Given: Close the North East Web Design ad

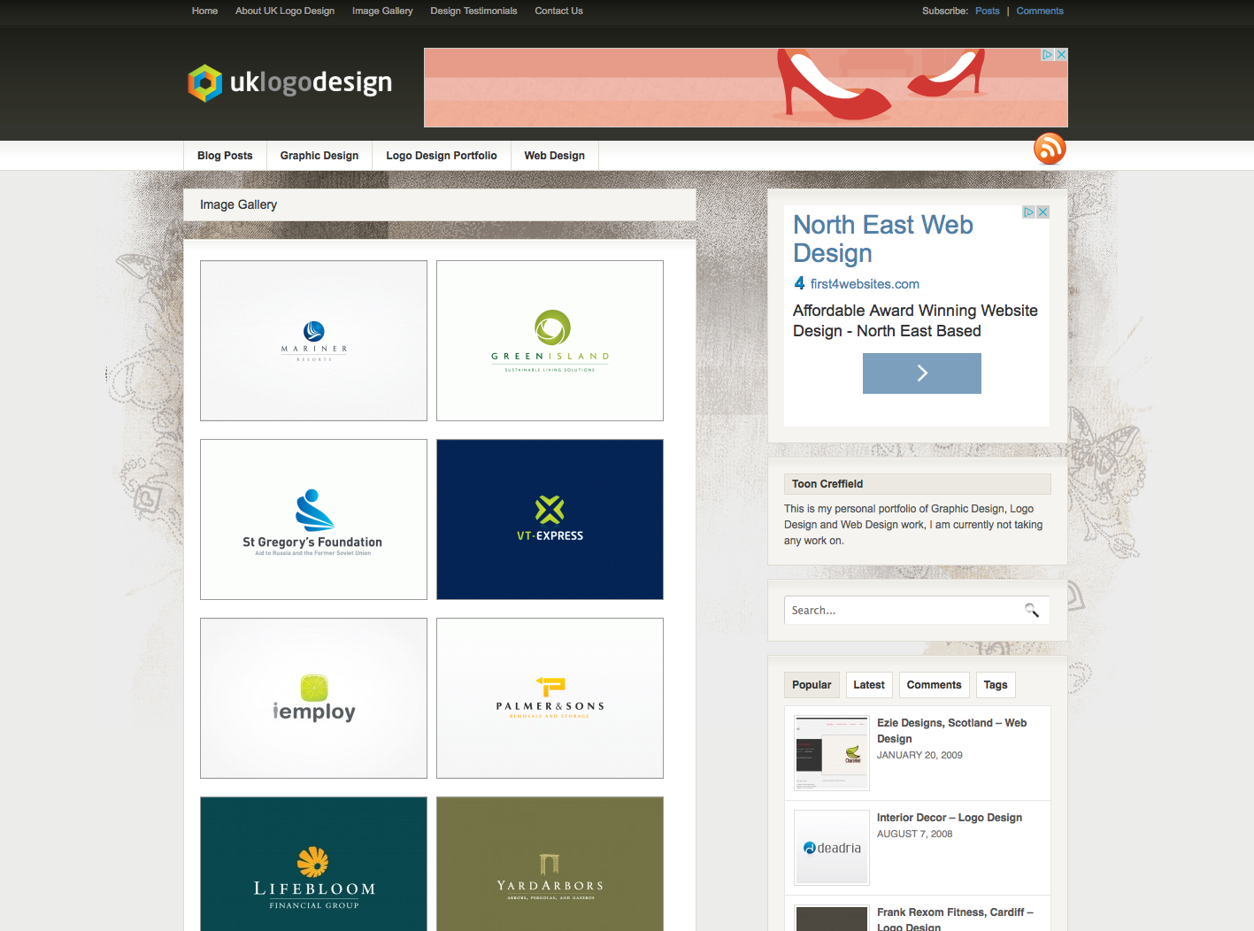Looking at the screenshot, I should tap(1043, 212).
